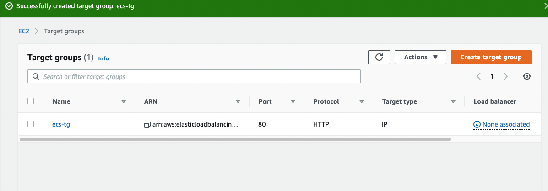Click None associated load balancer link
The image size is (548, 191).
[x=506, y=124]
